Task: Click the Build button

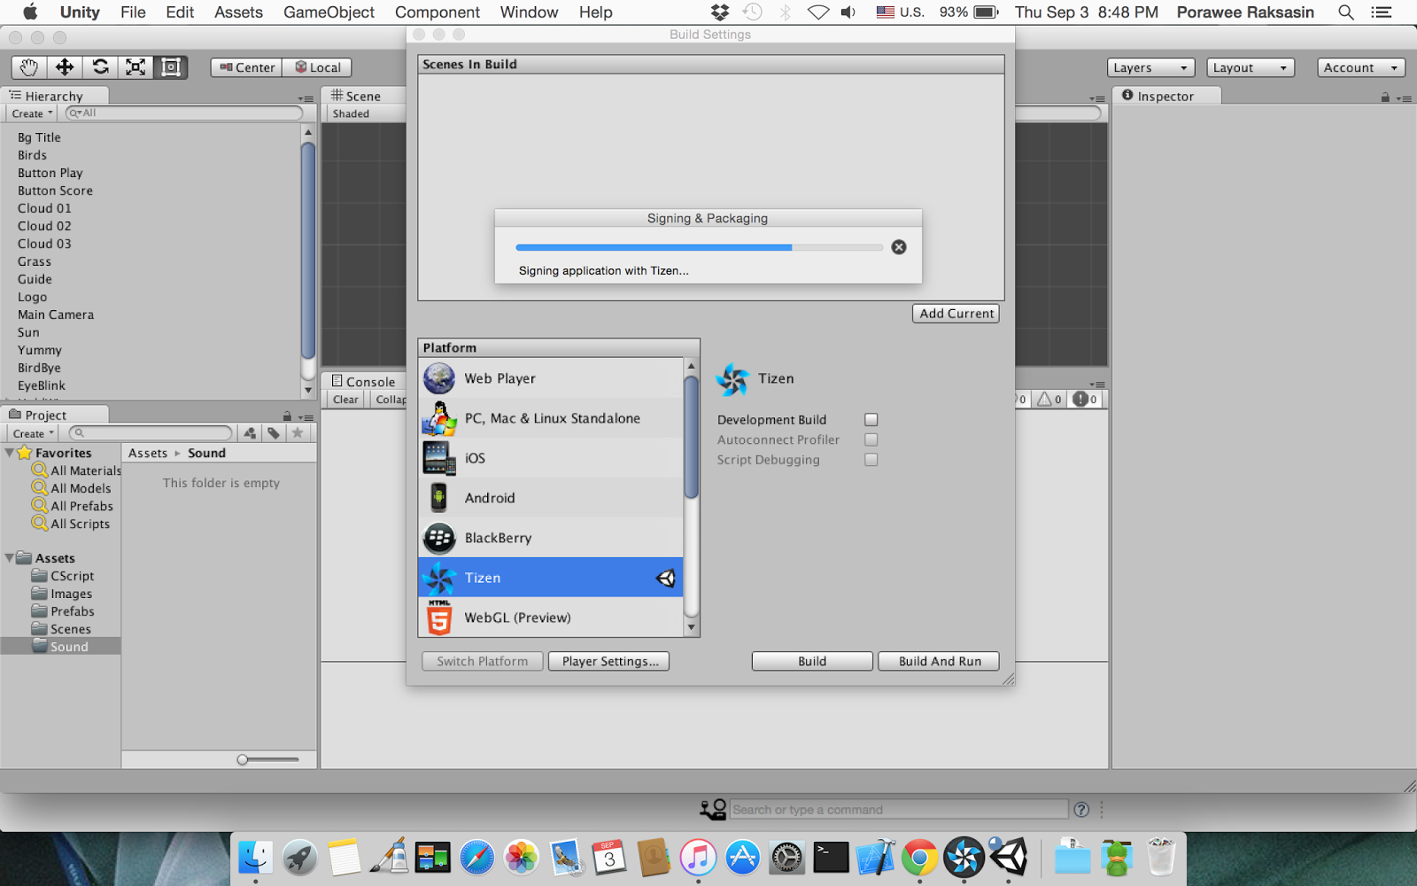Action: point(812,661)
